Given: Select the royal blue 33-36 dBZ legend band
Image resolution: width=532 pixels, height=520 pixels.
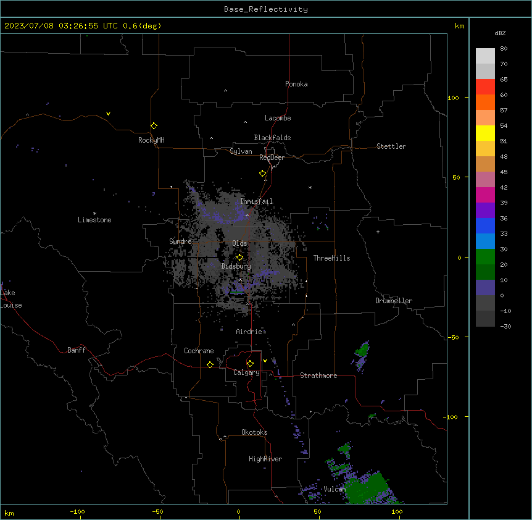Looking at the screenshot, I should [x=485, y=225].
